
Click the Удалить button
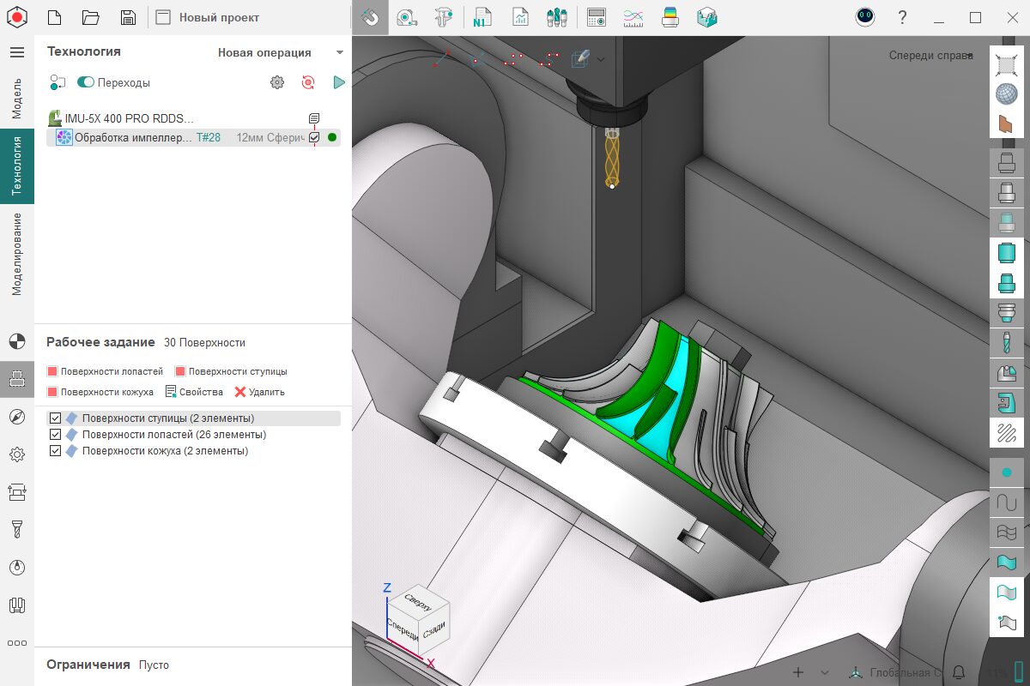(x=260, y=392)
